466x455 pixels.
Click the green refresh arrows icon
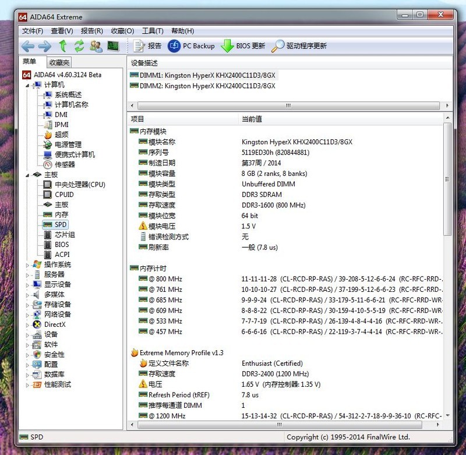coord(79,46)
